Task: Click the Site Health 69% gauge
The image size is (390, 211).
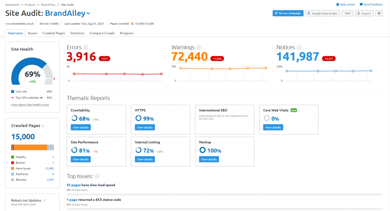Action: coord(32,71)
